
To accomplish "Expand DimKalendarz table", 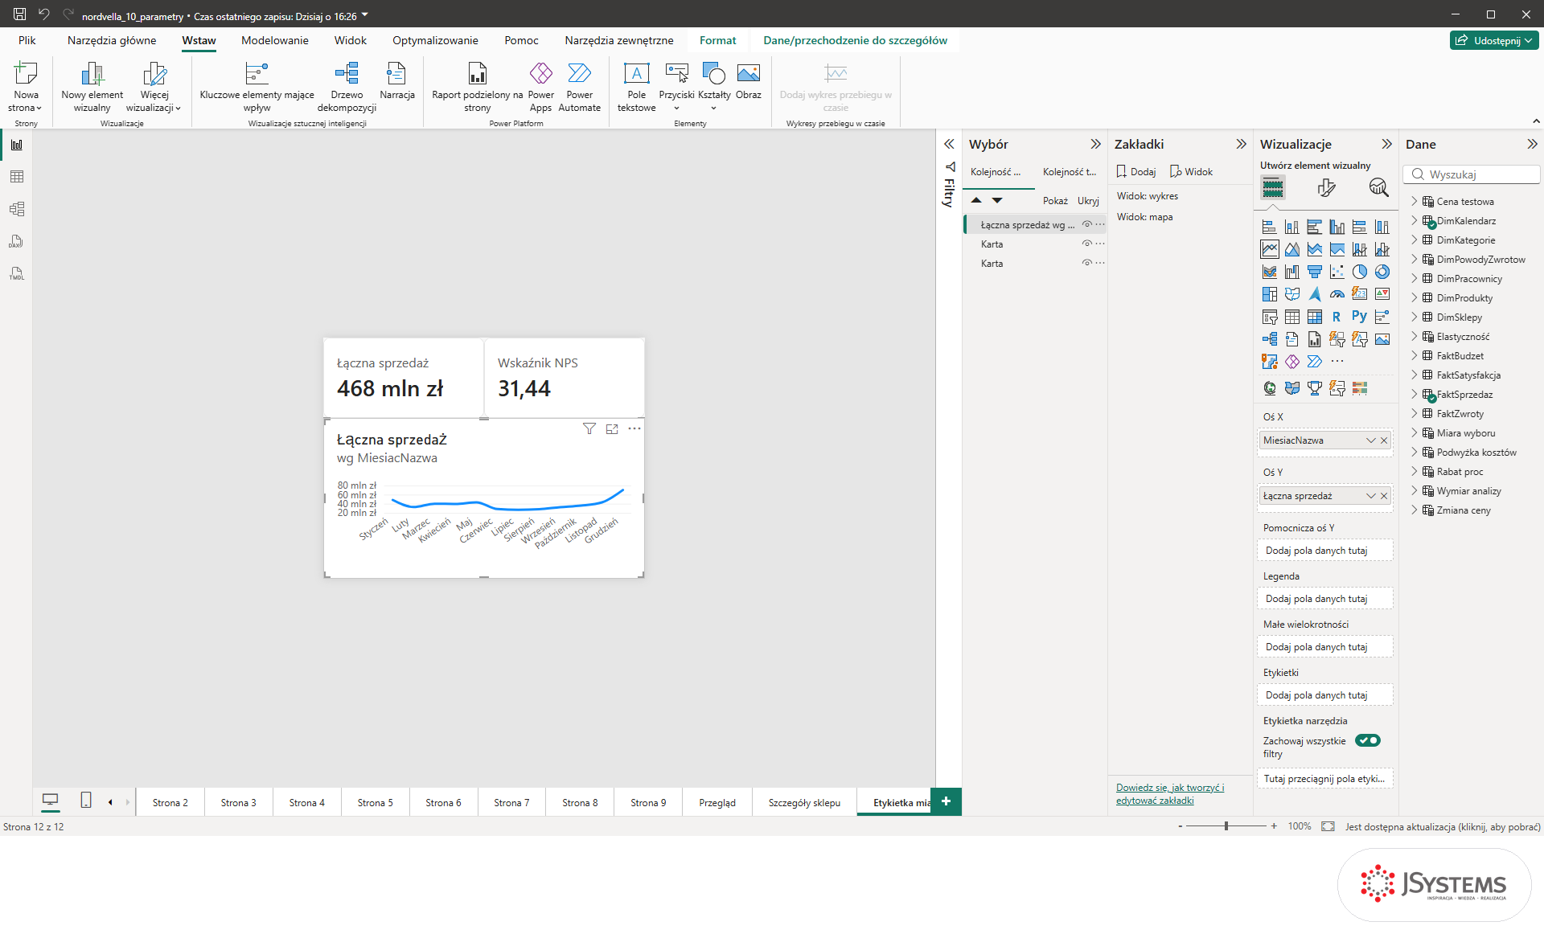I will pos(1415,220).
